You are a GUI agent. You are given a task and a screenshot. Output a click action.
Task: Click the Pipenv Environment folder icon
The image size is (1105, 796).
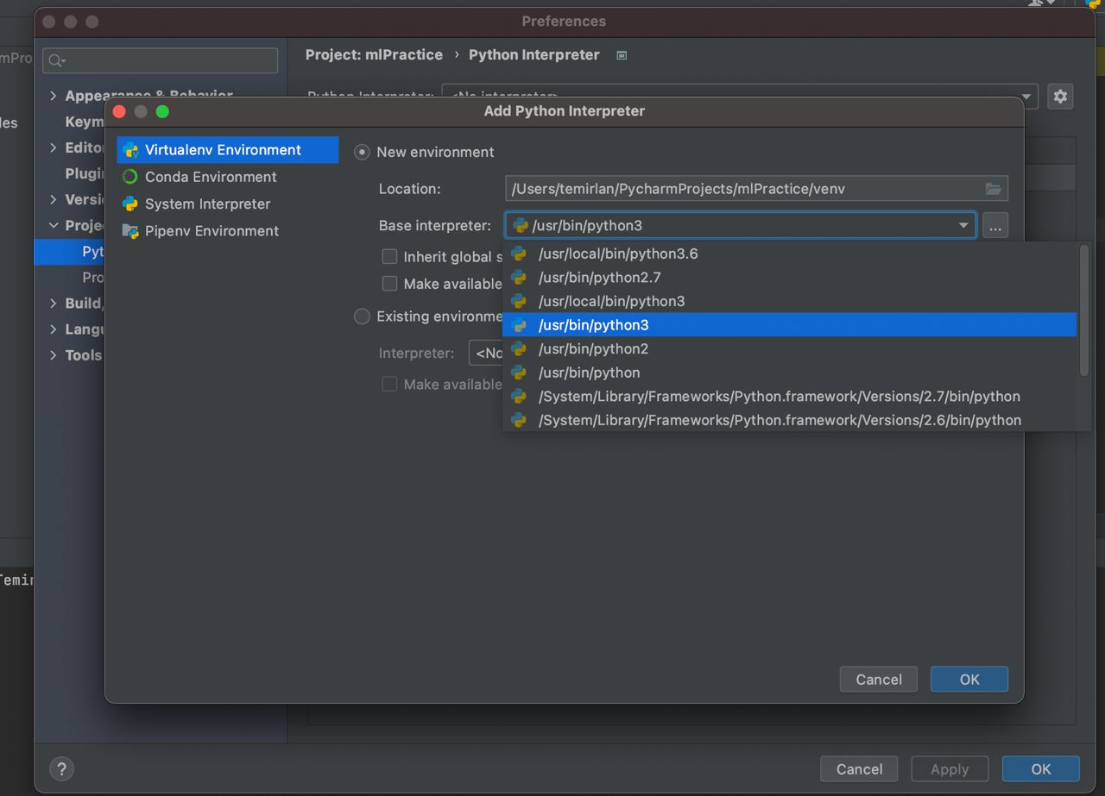130,231
